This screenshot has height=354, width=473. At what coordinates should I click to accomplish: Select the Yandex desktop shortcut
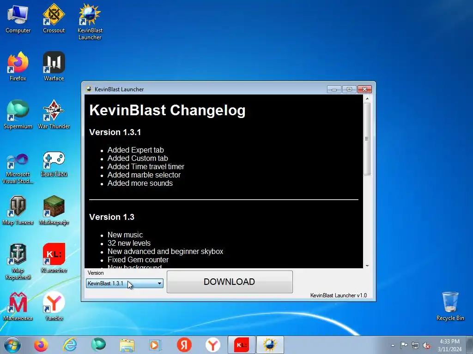pyautogui.click(x=54, y=307)
